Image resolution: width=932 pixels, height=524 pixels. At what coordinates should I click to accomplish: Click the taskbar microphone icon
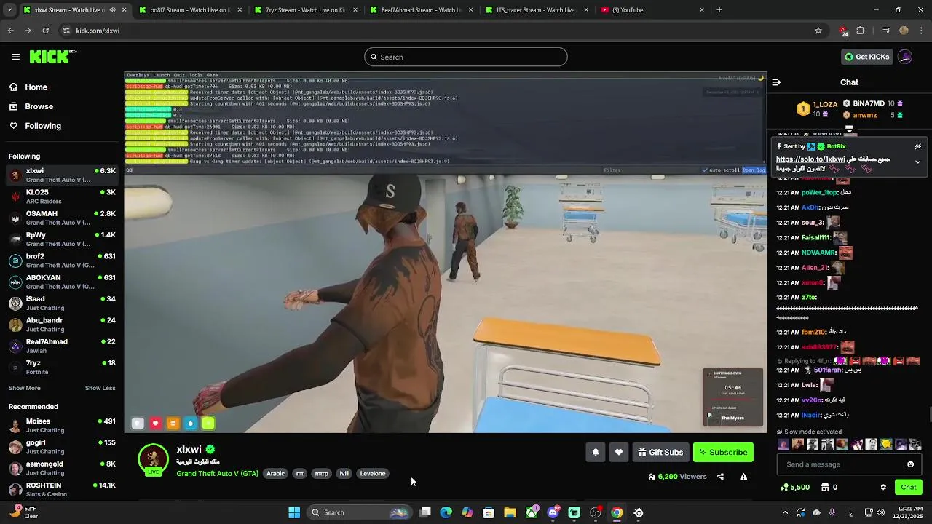click(x=832, y=512)
